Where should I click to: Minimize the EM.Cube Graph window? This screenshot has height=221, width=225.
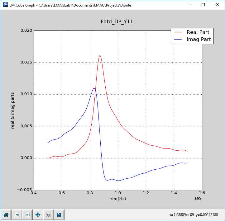(x=189, y=5)
